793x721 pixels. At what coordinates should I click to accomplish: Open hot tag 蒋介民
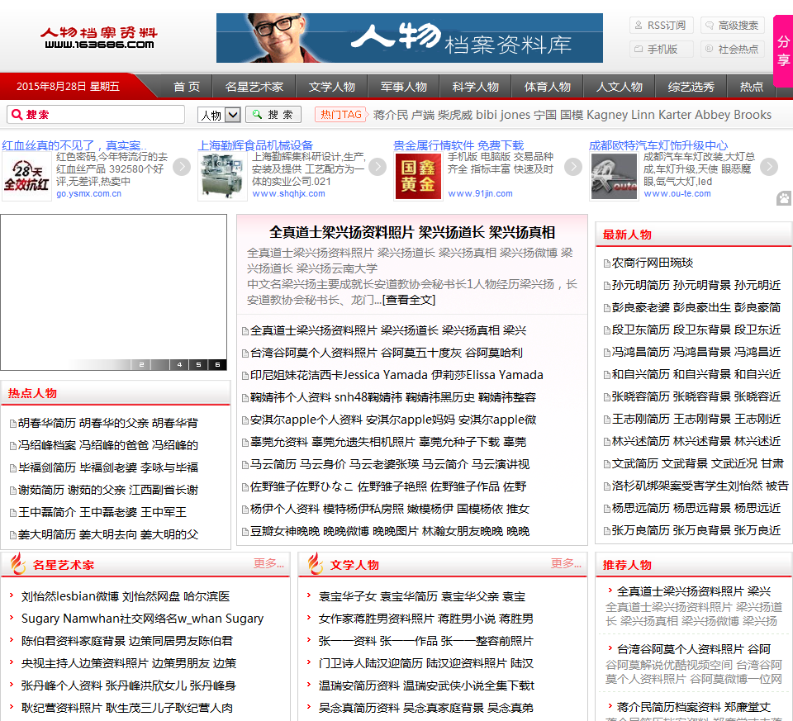tap(391, 115)
